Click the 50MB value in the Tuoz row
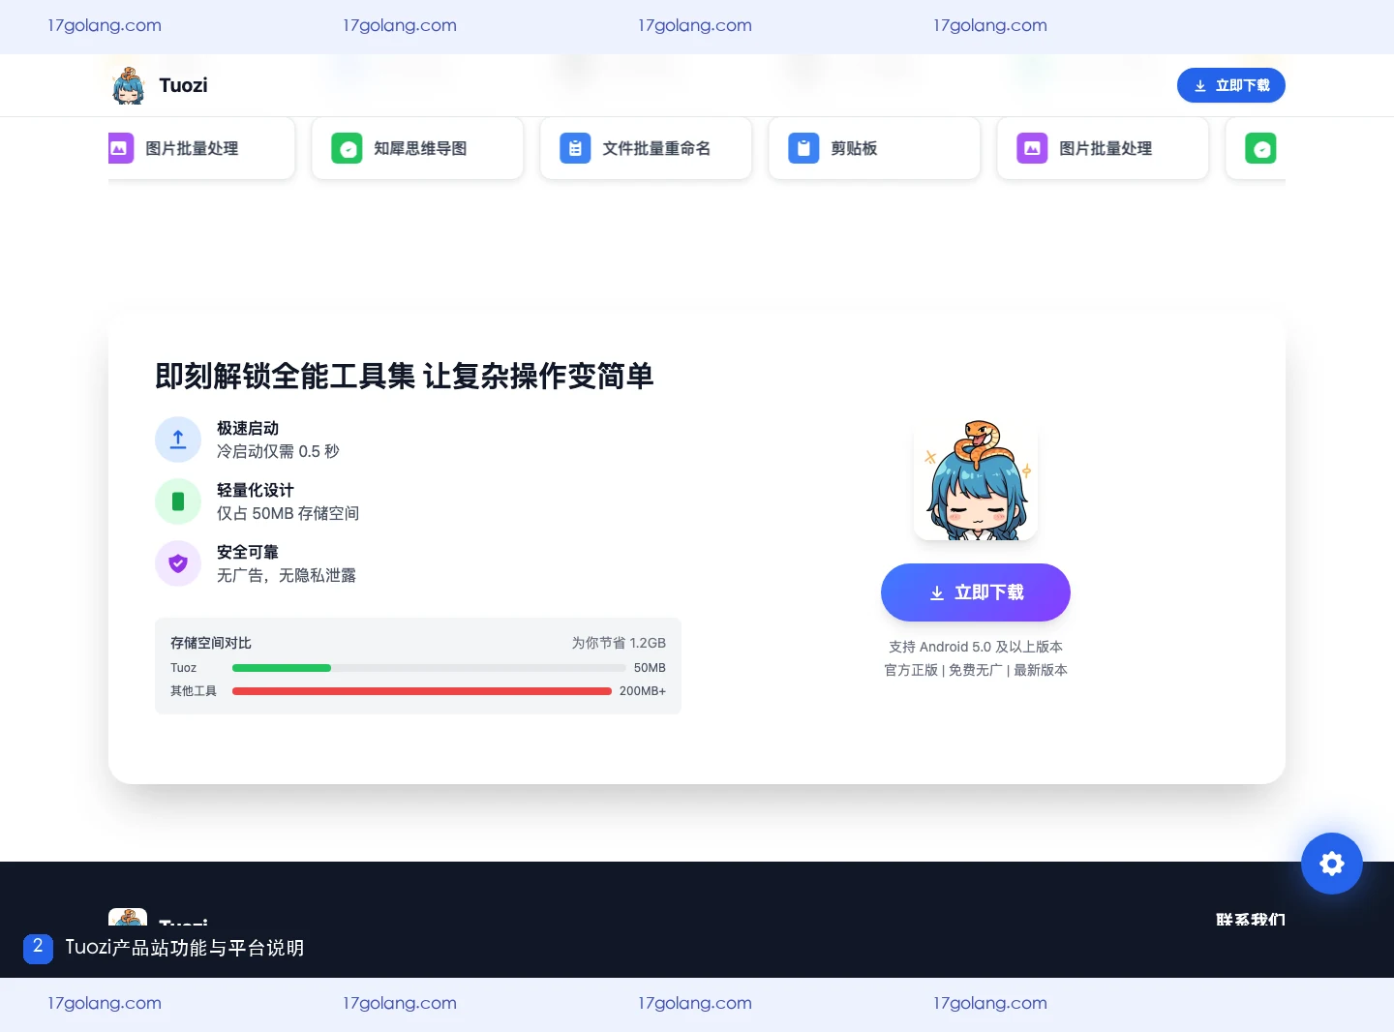The width and height of the screenshot is (1394, 1032). pyautogui.click(x=650, y=668)
